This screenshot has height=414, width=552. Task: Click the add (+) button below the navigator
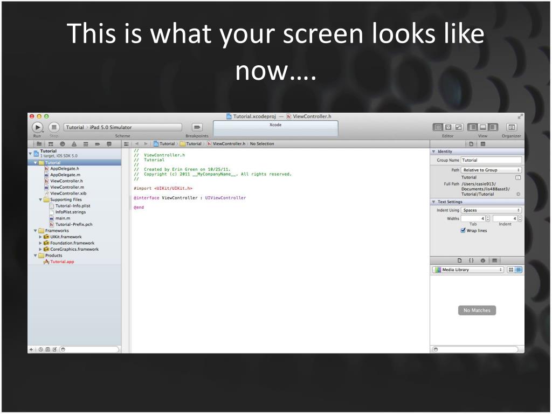click(x=31, y=349)
